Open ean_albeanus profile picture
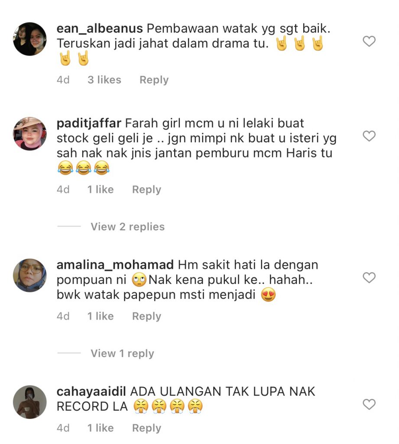The height and width of the screenshot is (444, 399). click(30, 39)
